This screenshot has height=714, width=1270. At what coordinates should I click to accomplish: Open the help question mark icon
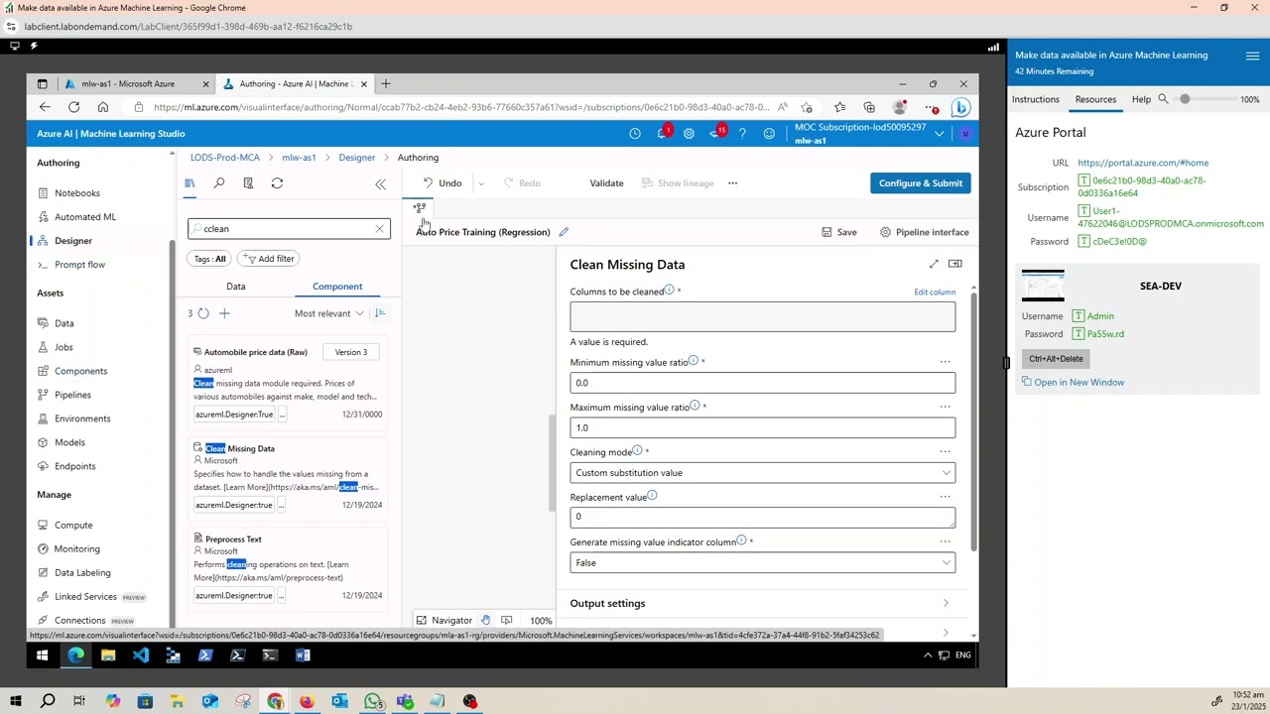pos(742,134)
